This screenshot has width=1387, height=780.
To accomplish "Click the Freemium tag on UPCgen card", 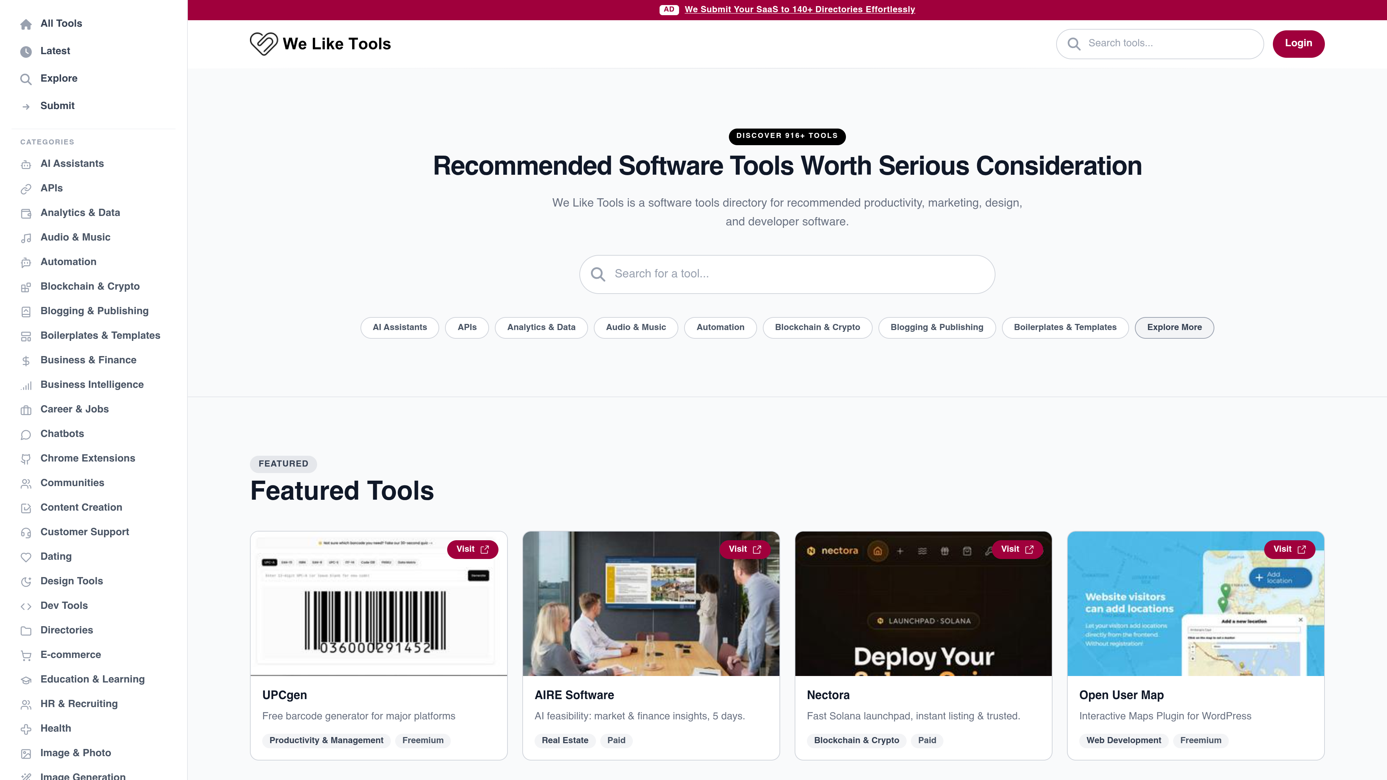I will [423, 741].
